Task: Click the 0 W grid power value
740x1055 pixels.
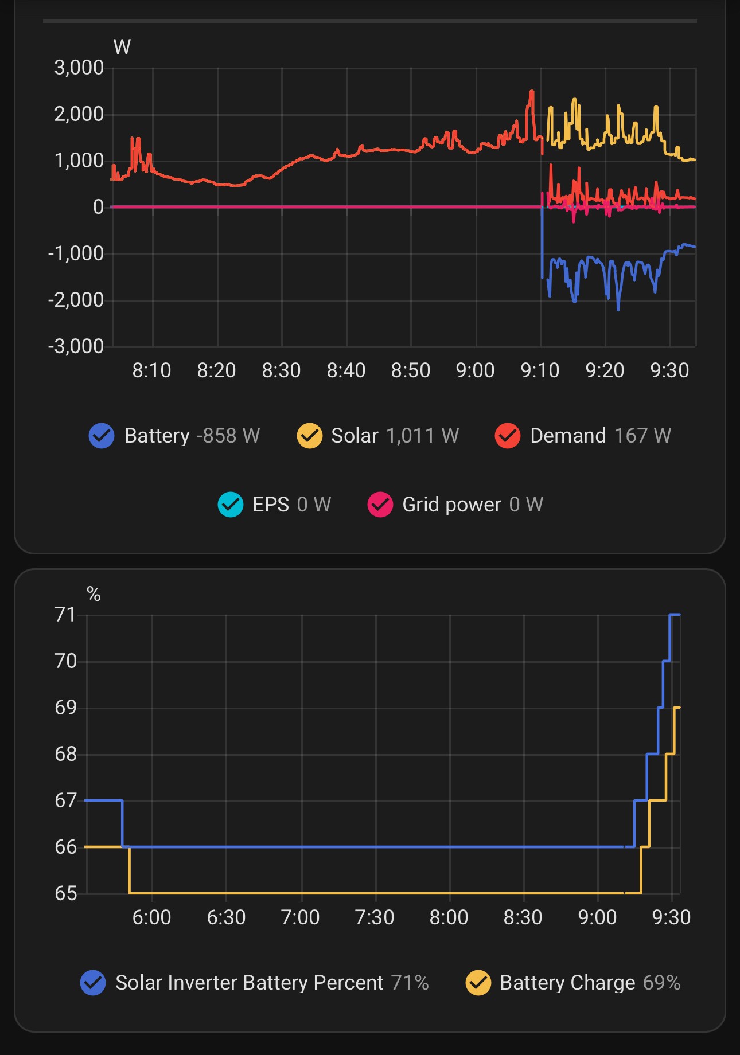Action: pos(526,505)
